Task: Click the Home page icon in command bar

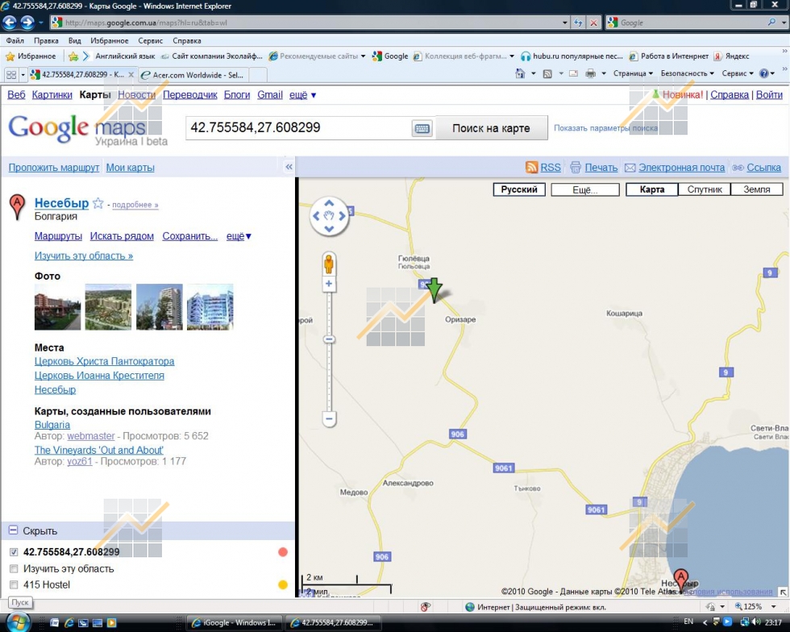Action: [520, 73]
